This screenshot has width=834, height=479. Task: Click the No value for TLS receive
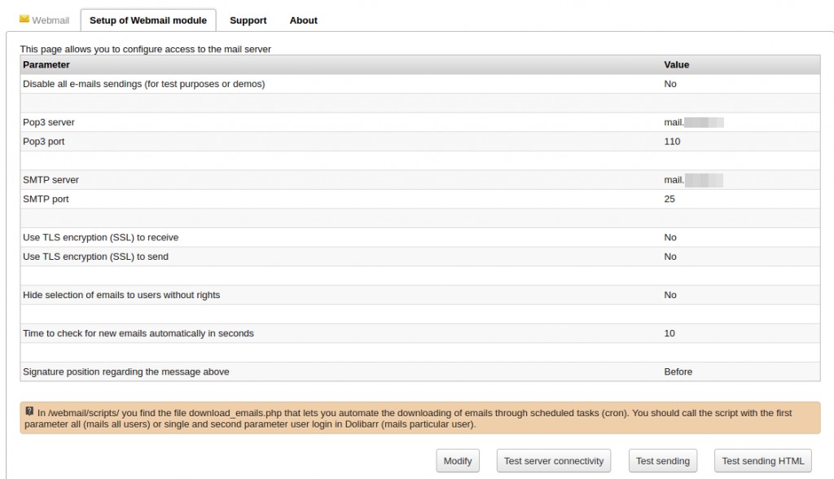[670, 238]
